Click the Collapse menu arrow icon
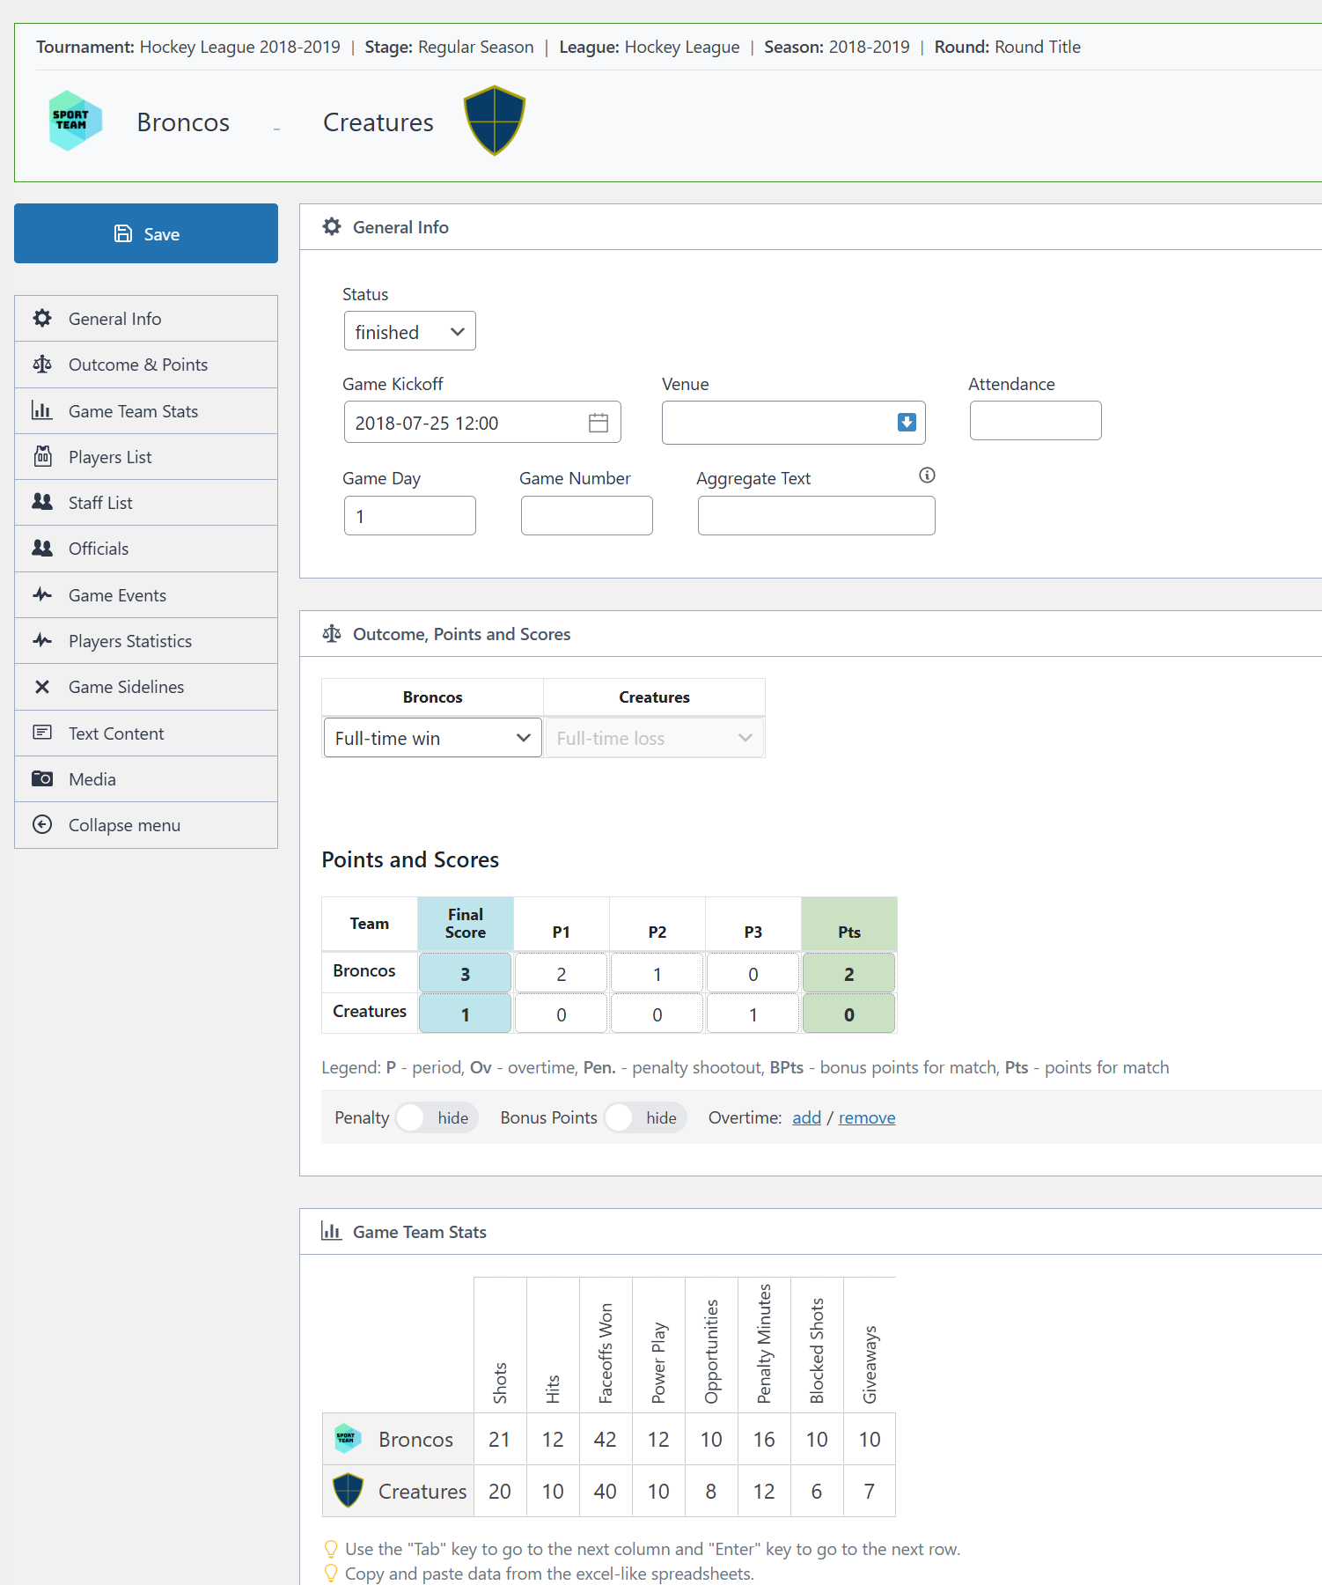The image size is (1322, 1585). [42, 825]
